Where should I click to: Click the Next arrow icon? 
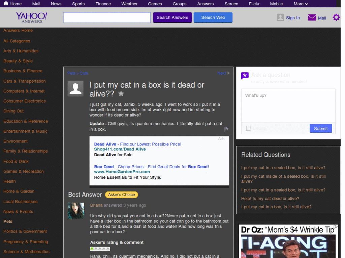click(229, 73)
